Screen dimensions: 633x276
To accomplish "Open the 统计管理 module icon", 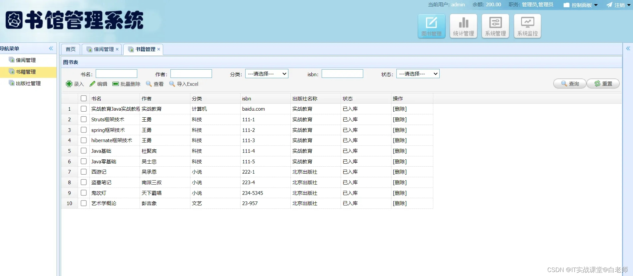I will click(464, 26).
